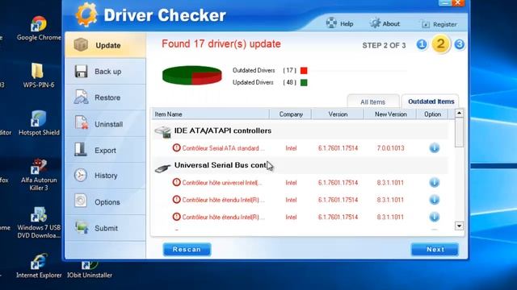Click the hôte universel warning icon
517x290 pixels.
pos(176,182)
